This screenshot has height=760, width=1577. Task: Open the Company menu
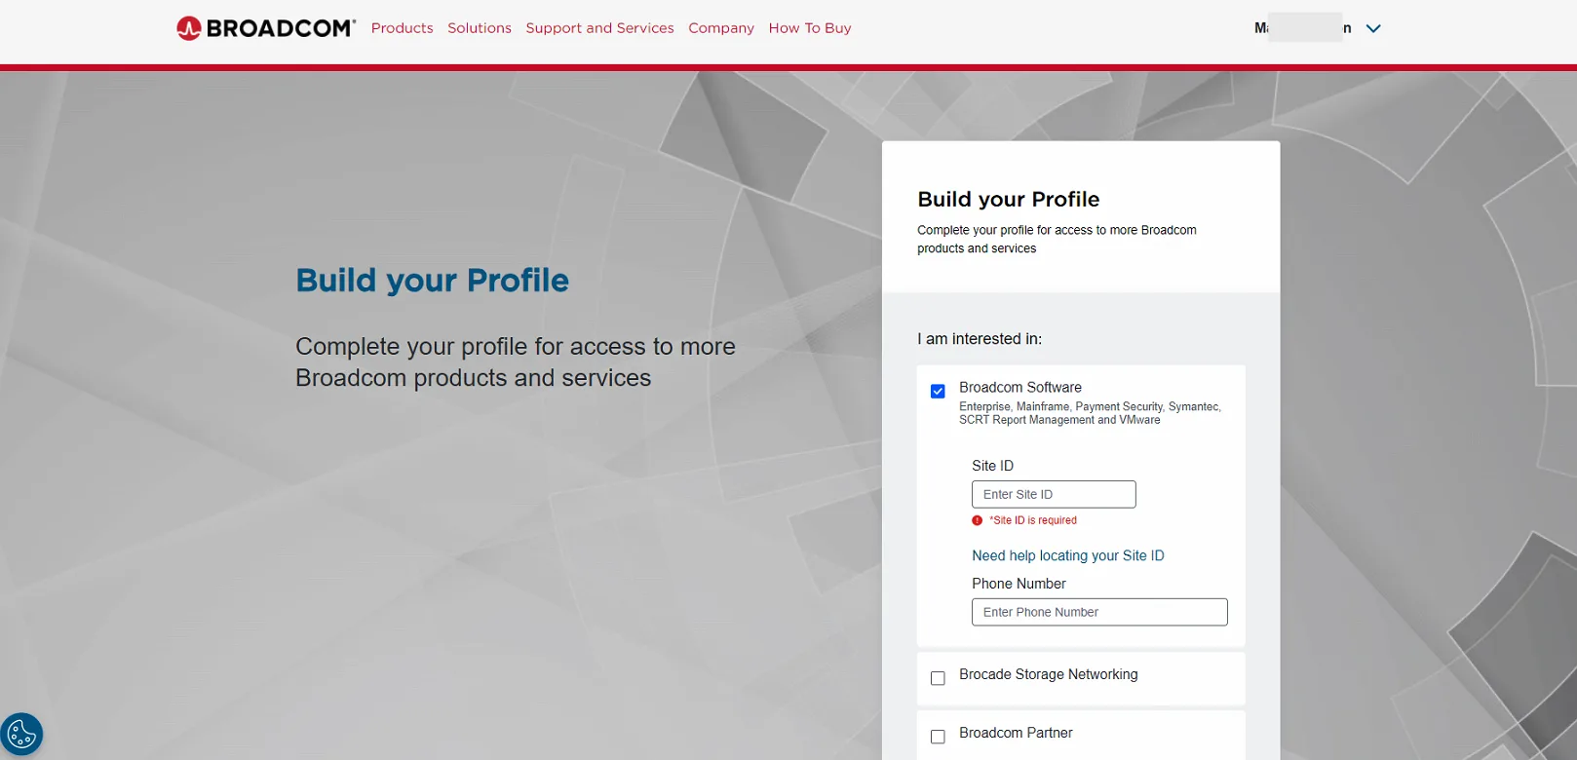pyautogui.click(x=721, y=28)
